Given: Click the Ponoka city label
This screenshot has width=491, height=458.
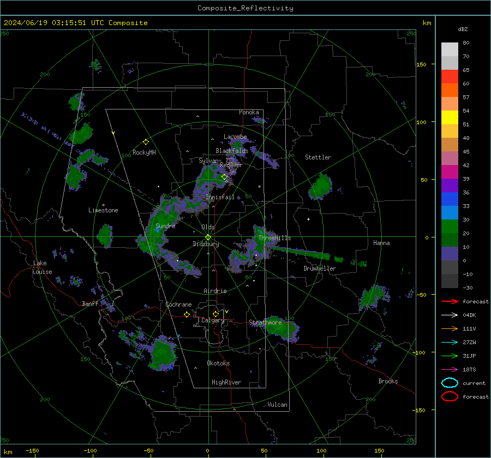Looking at the screenshot, I should (249, 112).
